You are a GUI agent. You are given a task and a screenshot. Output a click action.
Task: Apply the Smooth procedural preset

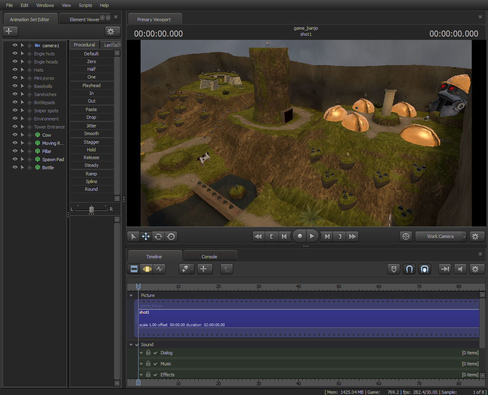point(91,133)
